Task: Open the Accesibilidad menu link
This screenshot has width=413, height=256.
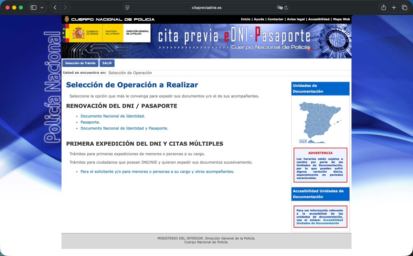Action: [x=319, y=19]
